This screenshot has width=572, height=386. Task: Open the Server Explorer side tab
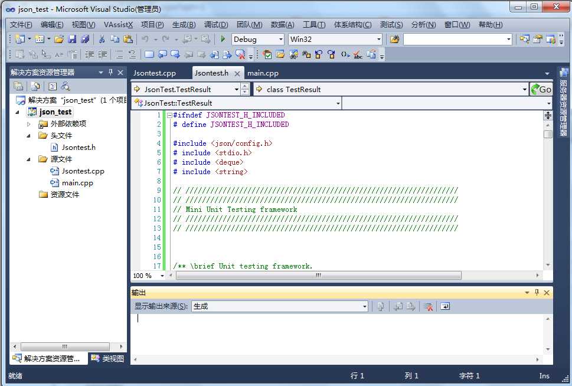click(564, 102)
